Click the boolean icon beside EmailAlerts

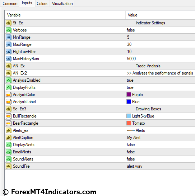[8, 152]
